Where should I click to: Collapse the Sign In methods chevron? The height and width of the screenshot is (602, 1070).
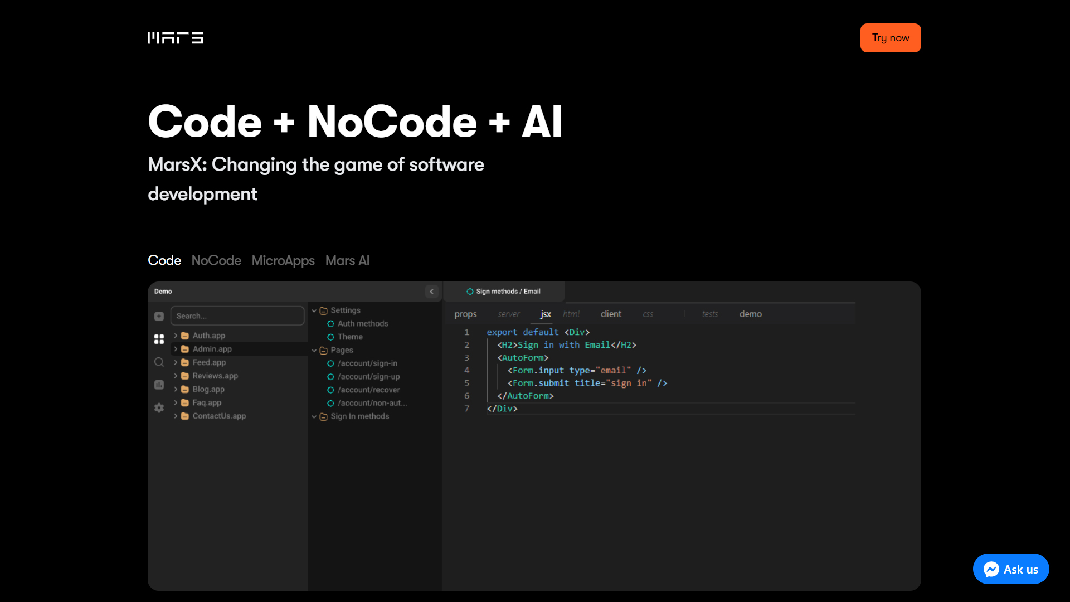314,416
